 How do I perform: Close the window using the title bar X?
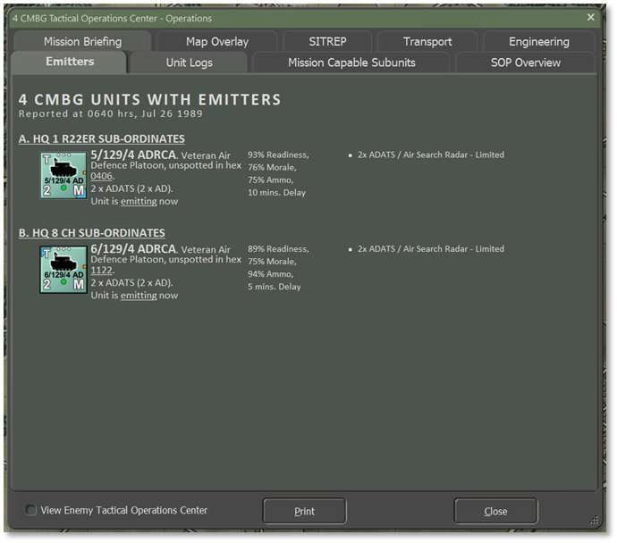coord(590,17)
